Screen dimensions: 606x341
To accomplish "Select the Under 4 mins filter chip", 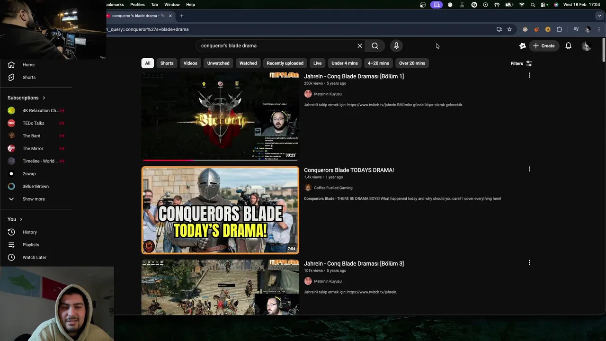I will [x=345, y=63].
